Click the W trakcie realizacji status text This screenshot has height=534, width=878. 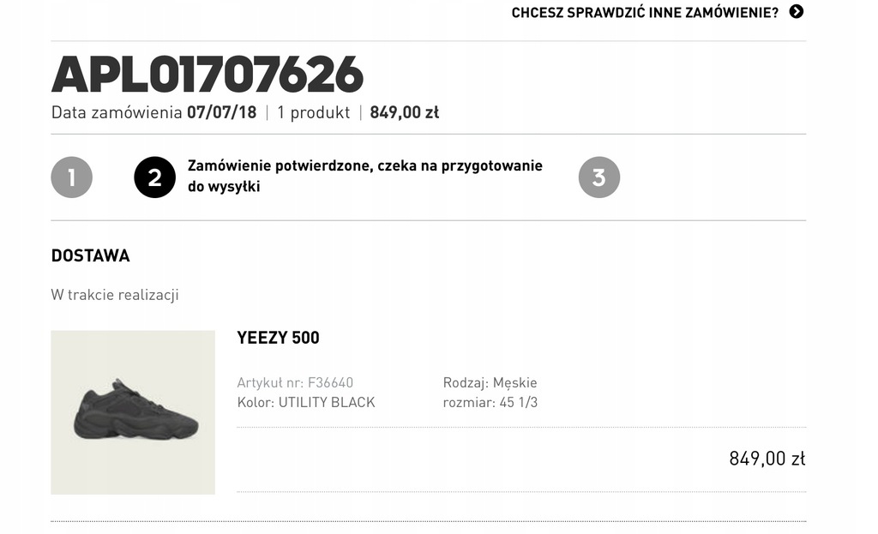point(115,295)
